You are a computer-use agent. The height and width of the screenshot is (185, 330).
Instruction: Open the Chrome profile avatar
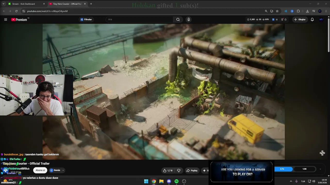click(320, 11)
